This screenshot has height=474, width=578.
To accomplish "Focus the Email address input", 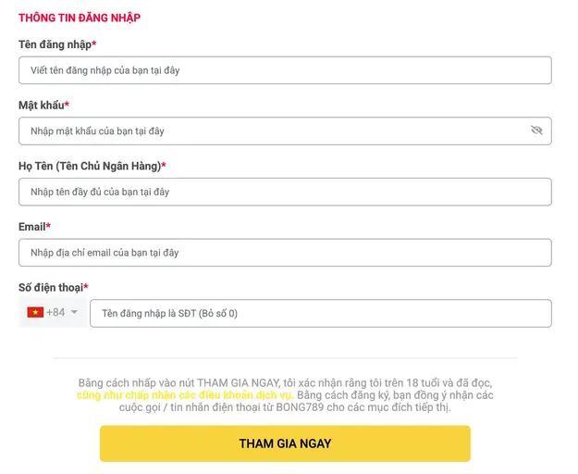I will pos(285,253).
